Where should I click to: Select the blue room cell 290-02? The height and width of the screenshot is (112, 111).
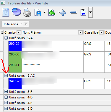[15, 46]
